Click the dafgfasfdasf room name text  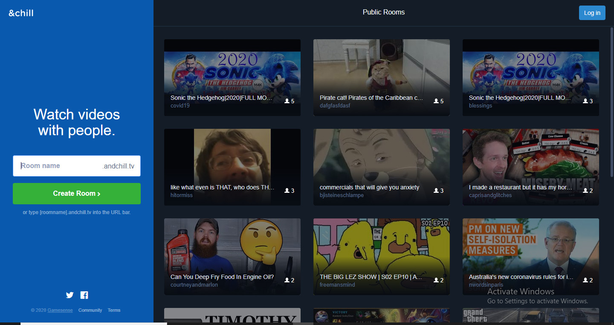pyautogui.click(x=335, y=106)
